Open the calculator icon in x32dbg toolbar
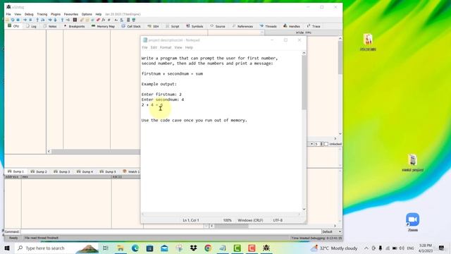Image resolution: width=451 pixels, height=254 pixels. (x=128, y=20)
